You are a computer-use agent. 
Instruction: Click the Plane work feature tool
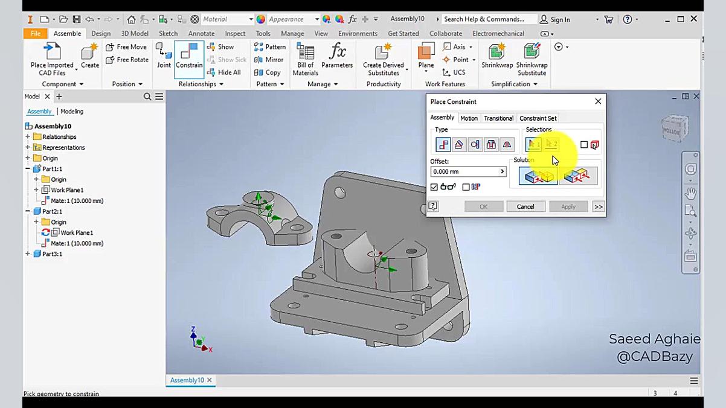426,56
